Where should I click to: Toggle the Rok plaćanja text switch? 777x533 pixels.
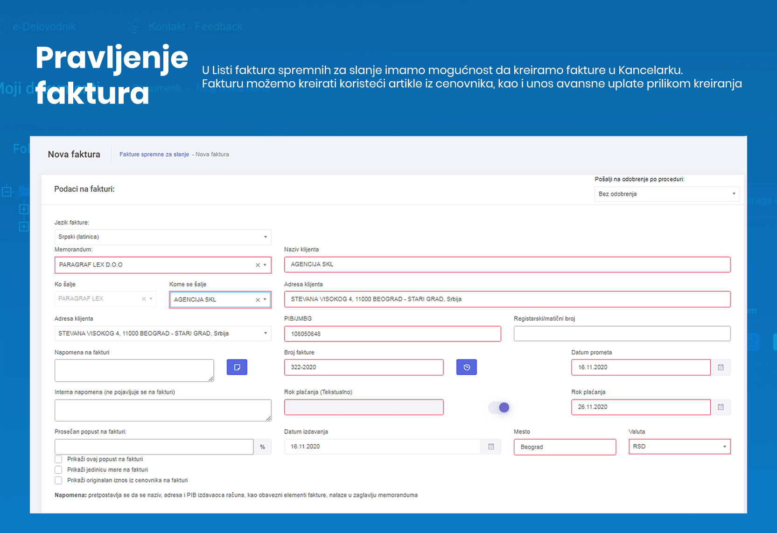point(499,407)
